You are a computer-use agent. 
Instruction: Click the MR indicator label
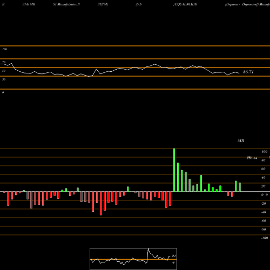pyautogui.click(x=241, y=140)
